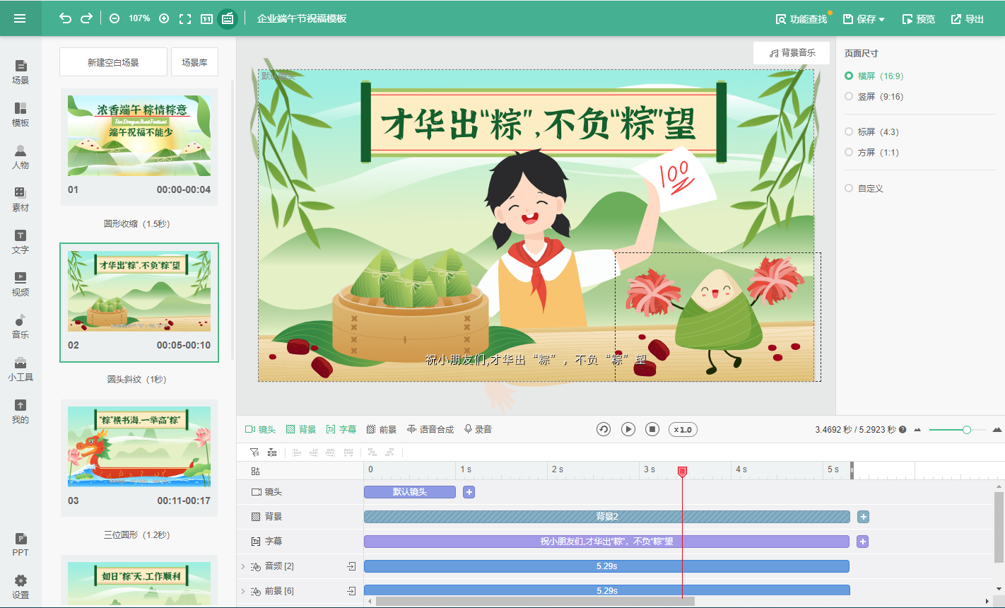Open 设置 settings
The image size is (1005, 608).
pyautogui.click(x=20, y=587)
